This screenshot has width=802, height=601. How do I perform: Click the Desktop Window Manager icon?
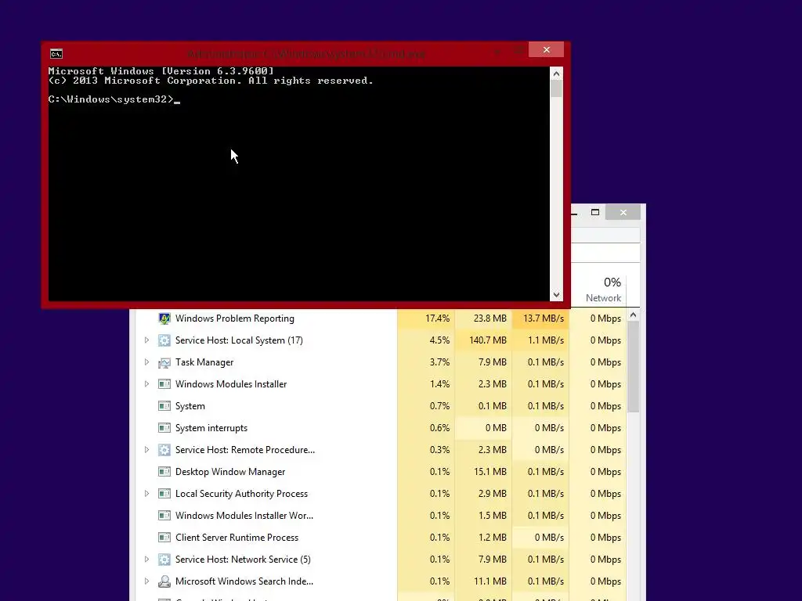point(164,472)
